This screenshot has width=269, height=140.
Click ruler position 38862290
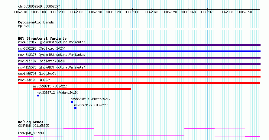pos(57,12)
